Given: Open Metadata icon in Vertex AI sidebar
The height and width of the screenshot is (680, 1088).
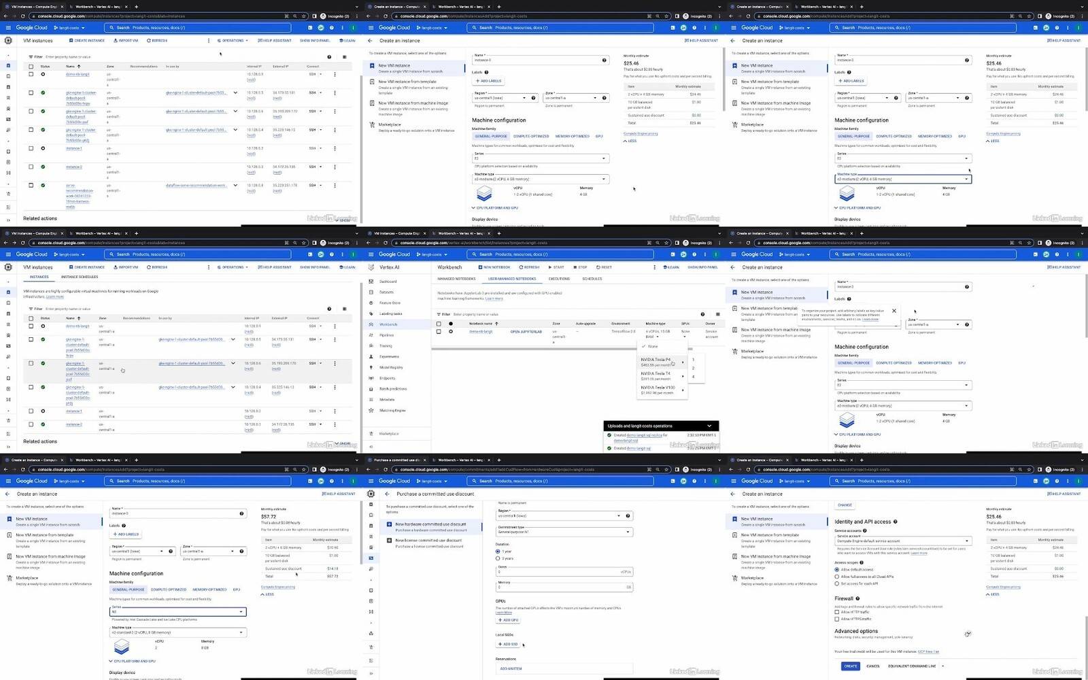Looking at the screenshot, I should point(371,399).
